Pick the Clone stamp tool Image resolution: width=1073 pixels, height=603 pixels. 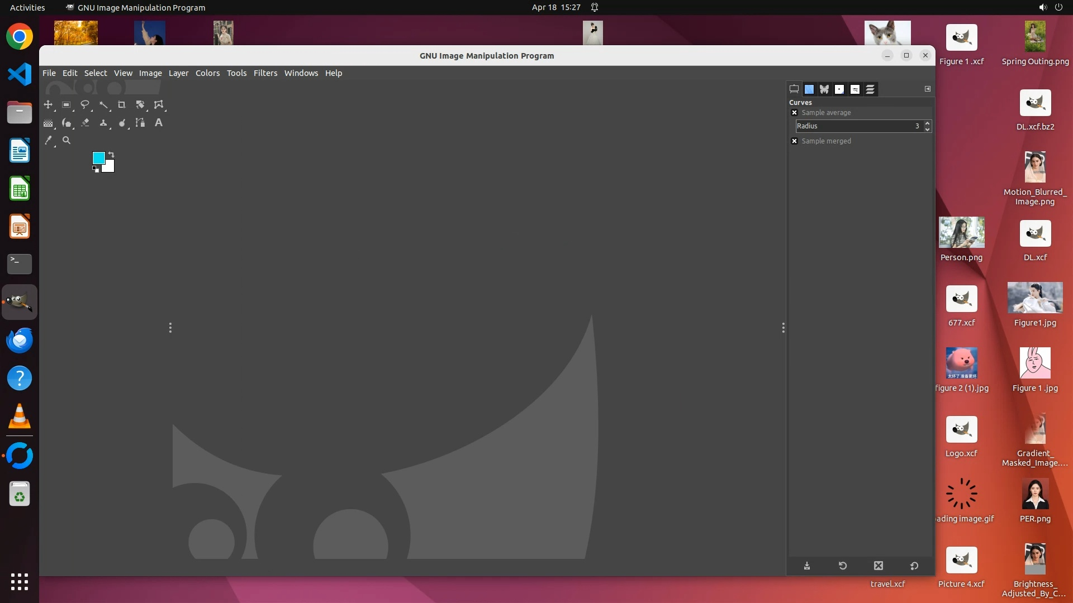click(x=103, y=123)
